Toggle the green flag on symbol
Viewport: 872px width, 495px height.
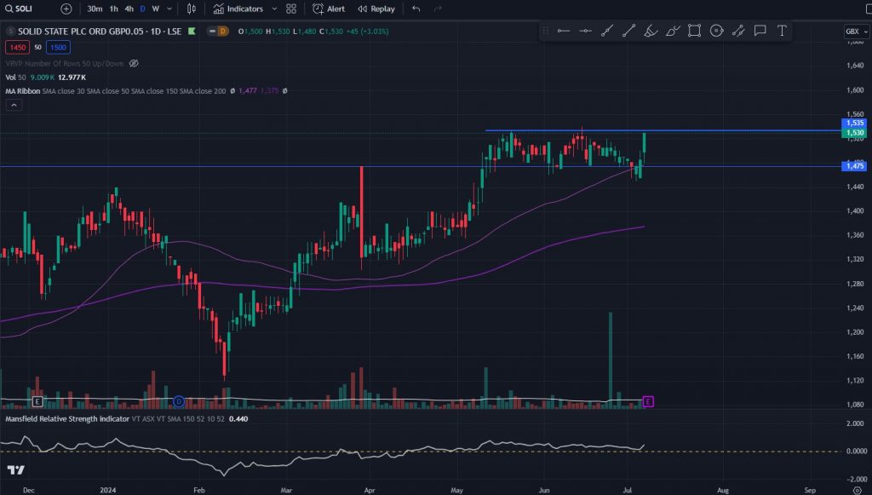click(x=192, y=31)
